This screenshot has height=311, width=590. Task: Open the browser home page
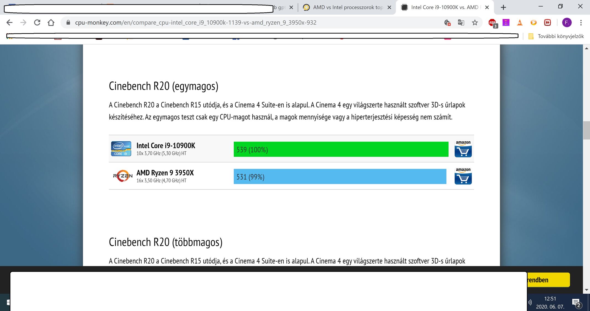tap(51, 23)
